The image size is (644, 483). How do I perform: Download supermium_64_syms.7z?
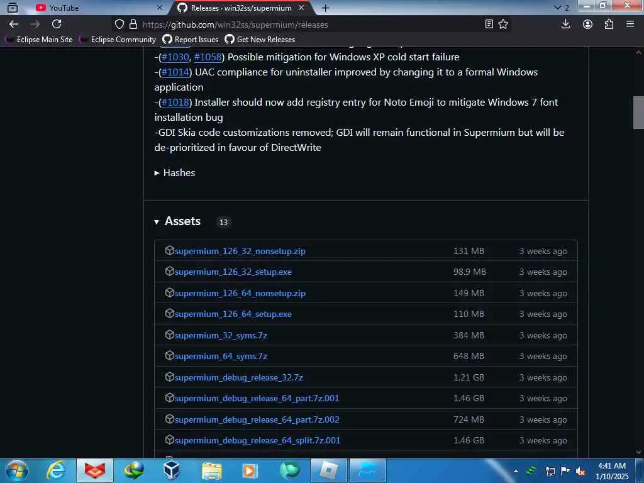[221, 356]
